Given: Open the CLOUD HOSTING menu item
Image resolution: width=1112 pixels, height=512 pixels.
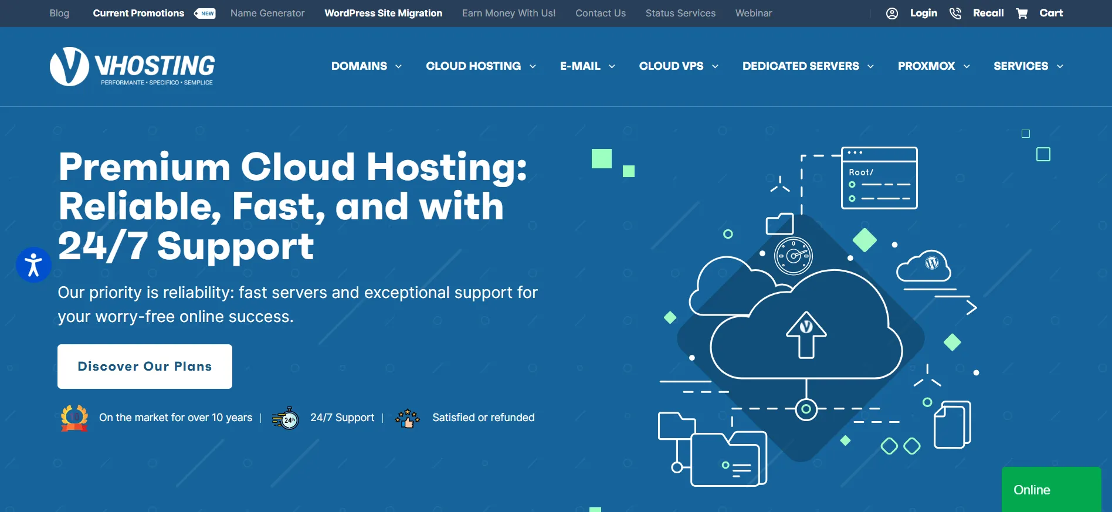Looking at the screenshot, I should click(473, 66).
